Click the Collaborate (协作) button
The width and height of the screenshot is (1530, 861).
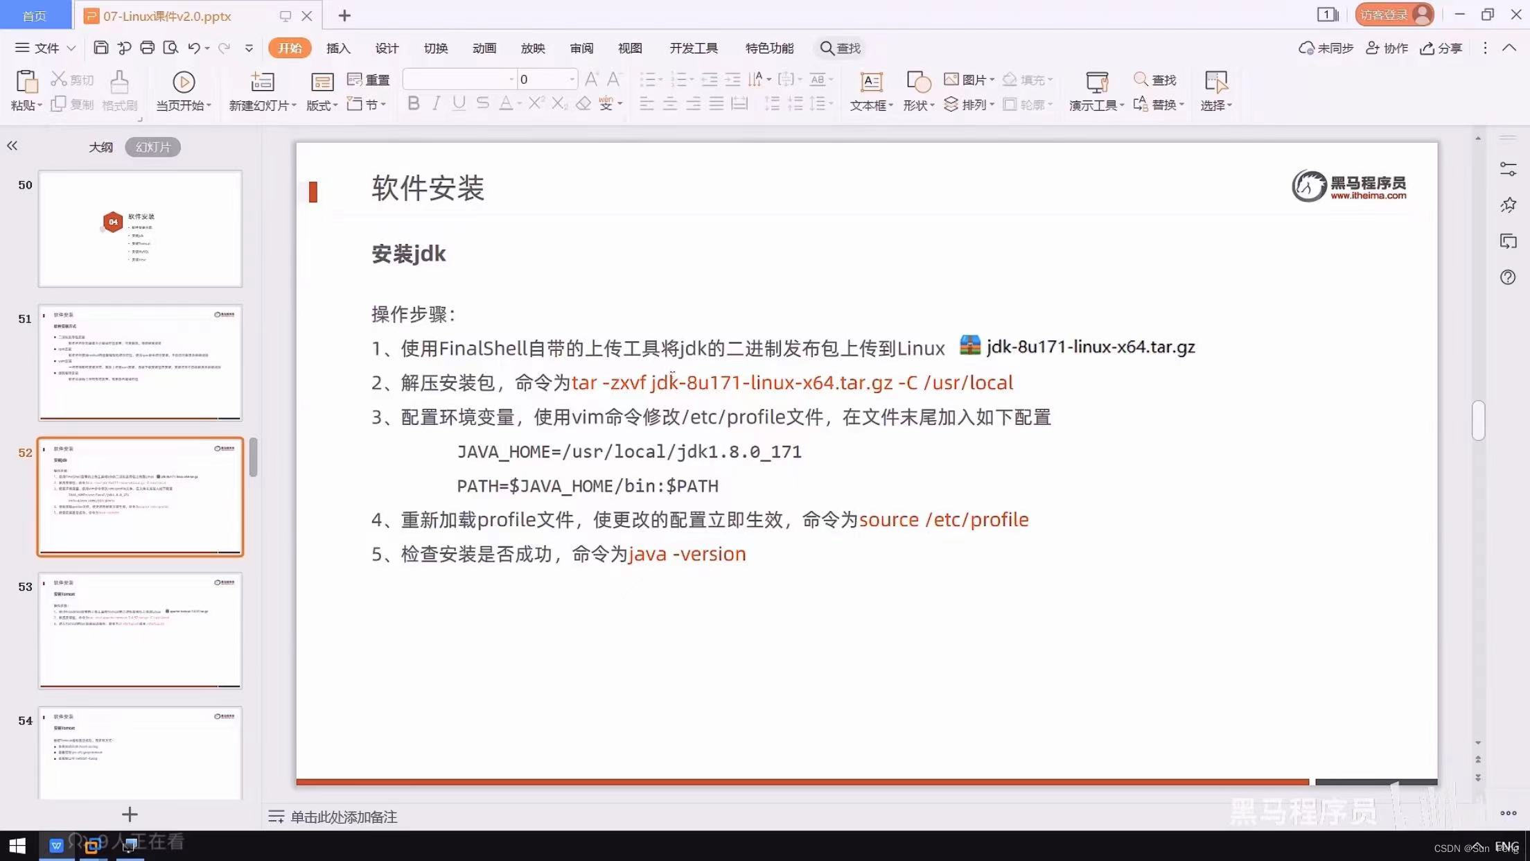pyautogui.click(x=1387, y=48)
